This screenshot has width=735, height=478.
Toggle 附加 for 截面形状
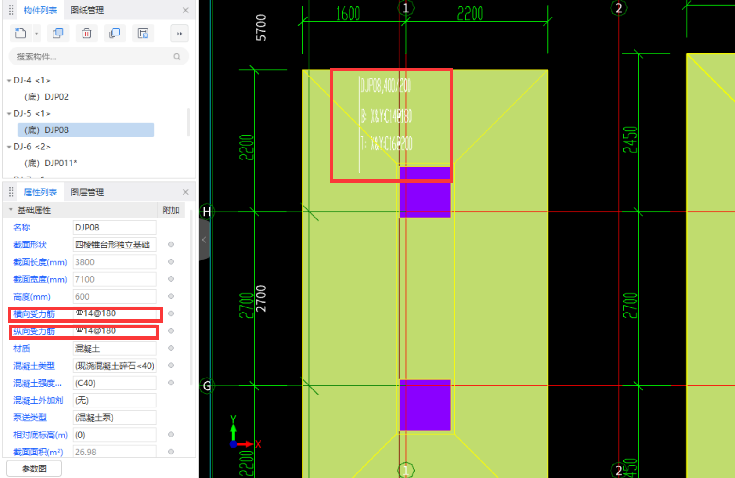pos(171,244)
